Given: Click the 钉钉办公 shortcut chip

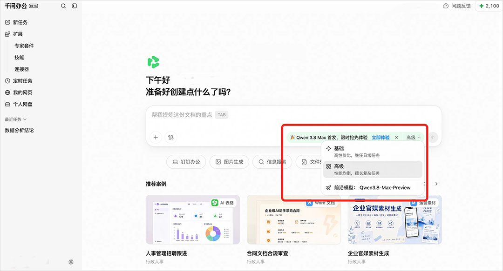Looking at the screenshot, I should tap(186, 162).
